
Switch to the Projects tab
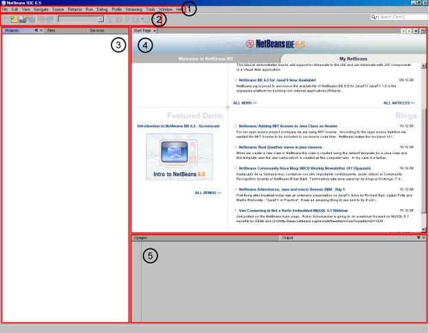click(x=12, y=31)
